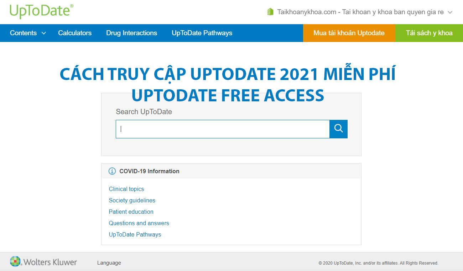Screen dimensions: 463x271
Task: Open UpToDate Pathways in the navigation bar
Action: [202, 33]
